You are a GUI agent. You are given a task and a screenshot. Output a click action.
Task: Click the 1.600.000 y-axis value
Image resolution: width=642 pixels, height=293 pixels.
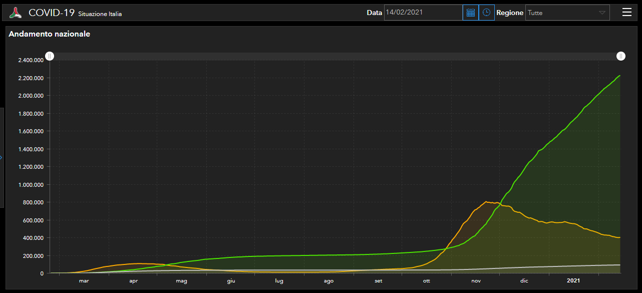(x=30, y=131)
